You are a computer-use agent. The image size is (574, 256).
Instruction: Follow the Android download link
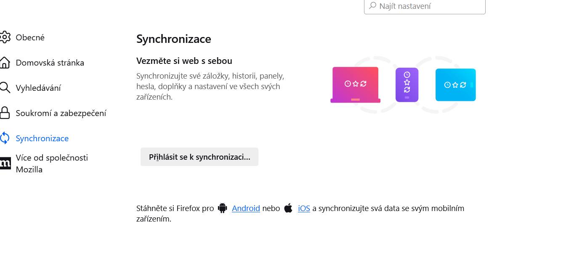click(246, 208)
